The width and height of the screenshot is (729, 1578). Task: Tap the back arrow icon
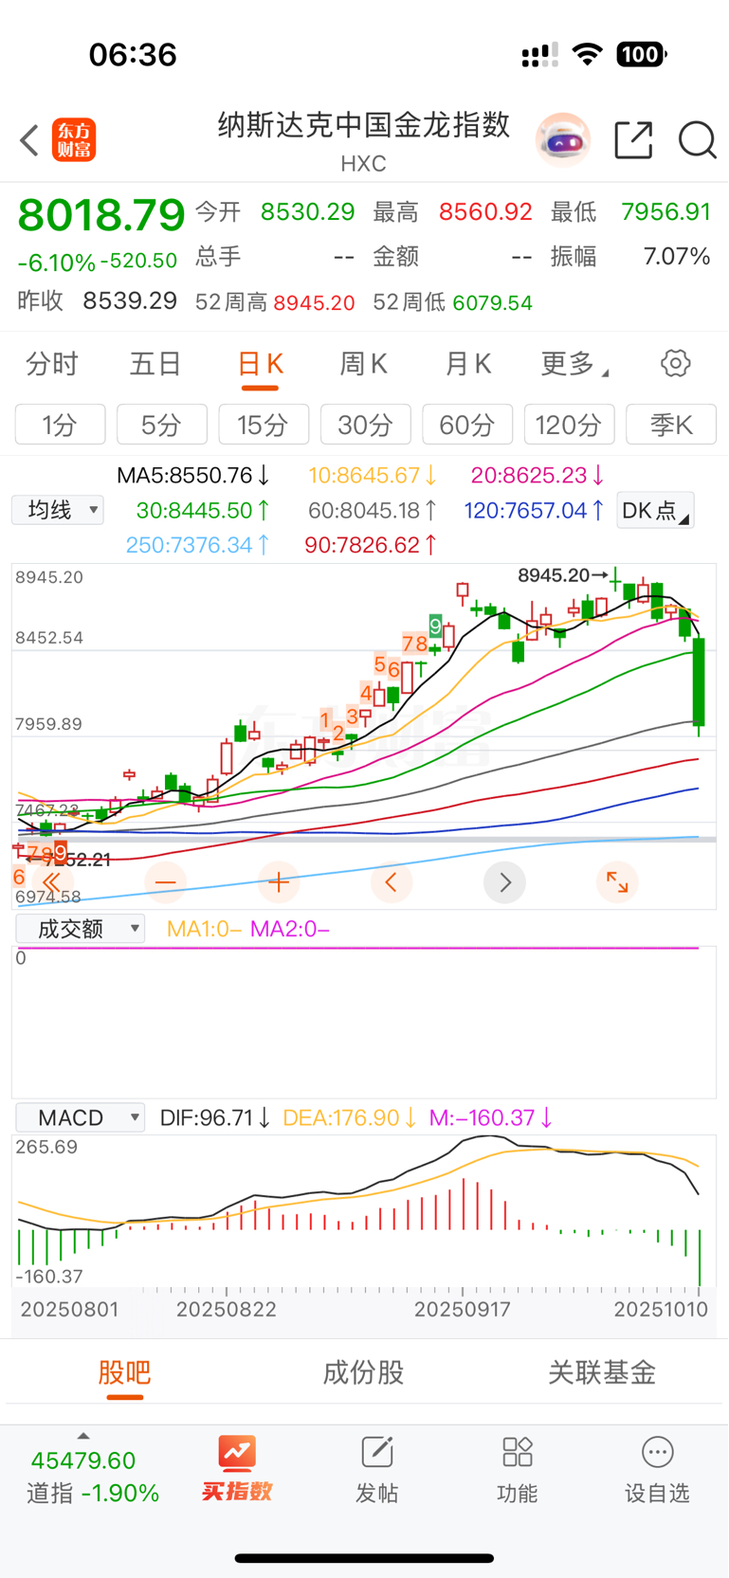[x=29, y=140]
